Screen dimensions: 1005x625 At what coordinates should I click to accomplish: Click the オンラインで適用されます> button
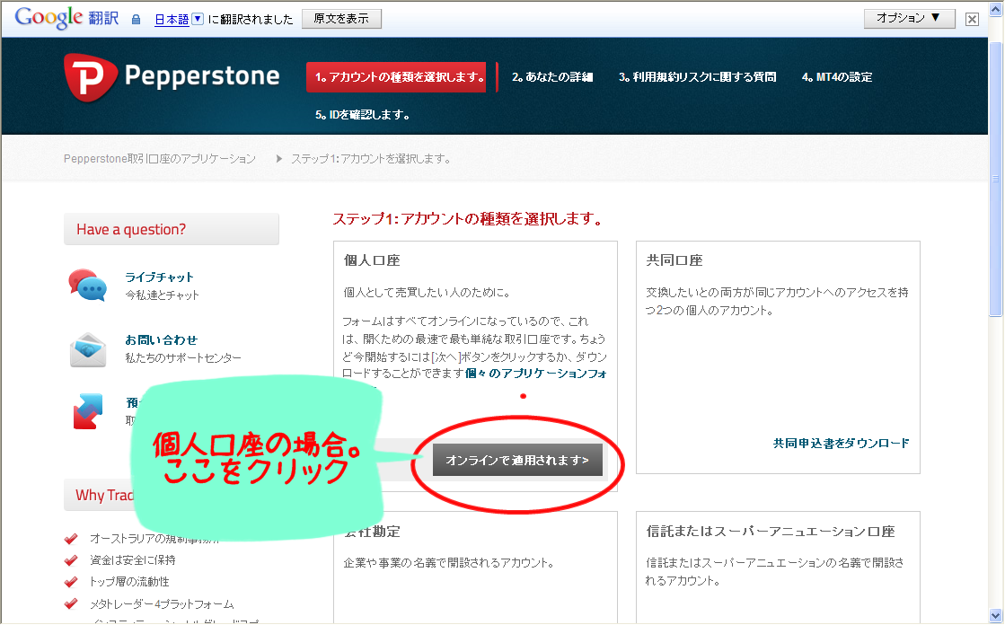517,461
